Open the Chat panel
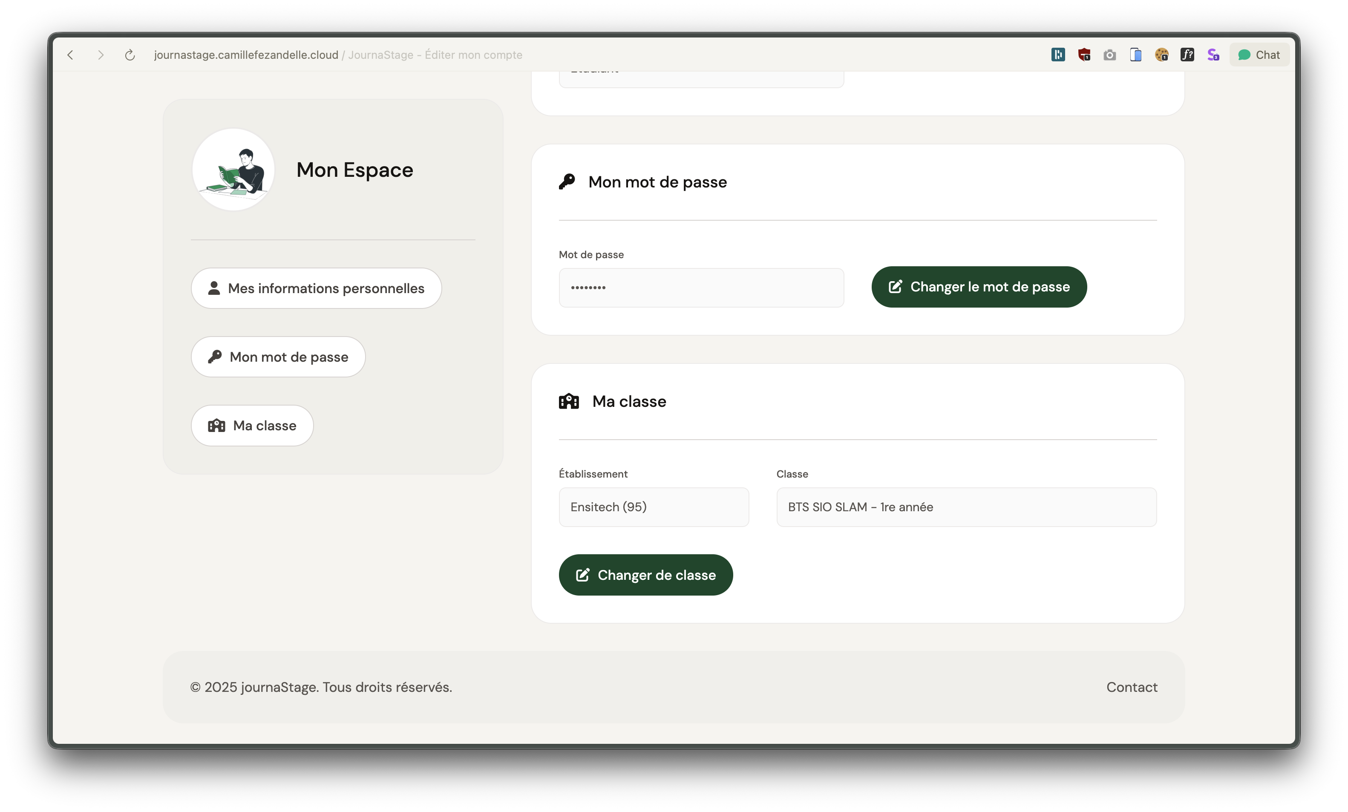 pos(1259,55)
